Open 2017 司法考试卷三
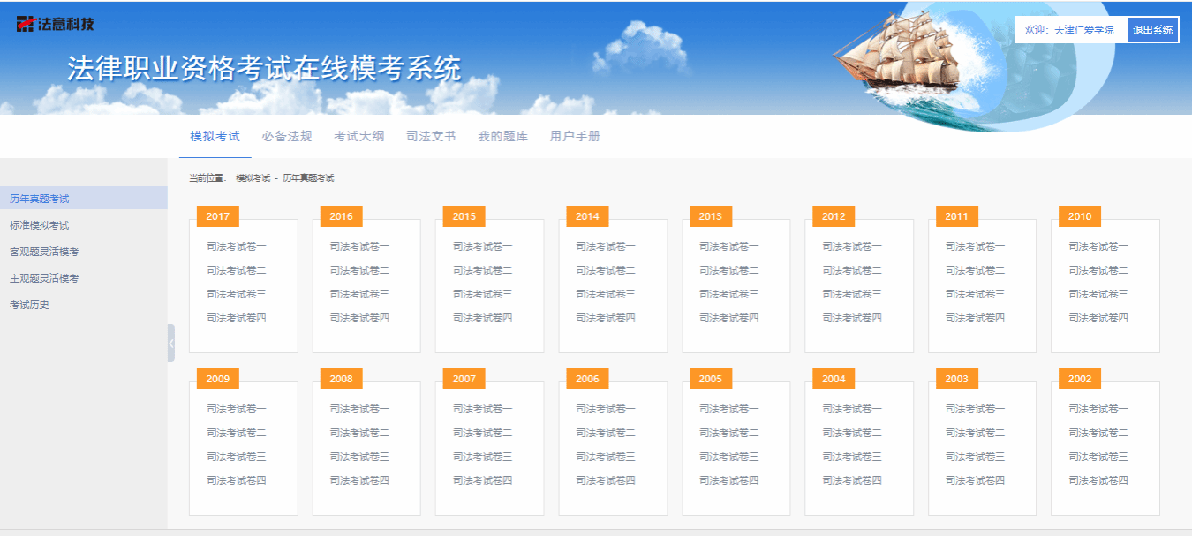Image resolution: width=1192 pixels, height=536 pixels. pyautogui.click(x=237, y=294)
